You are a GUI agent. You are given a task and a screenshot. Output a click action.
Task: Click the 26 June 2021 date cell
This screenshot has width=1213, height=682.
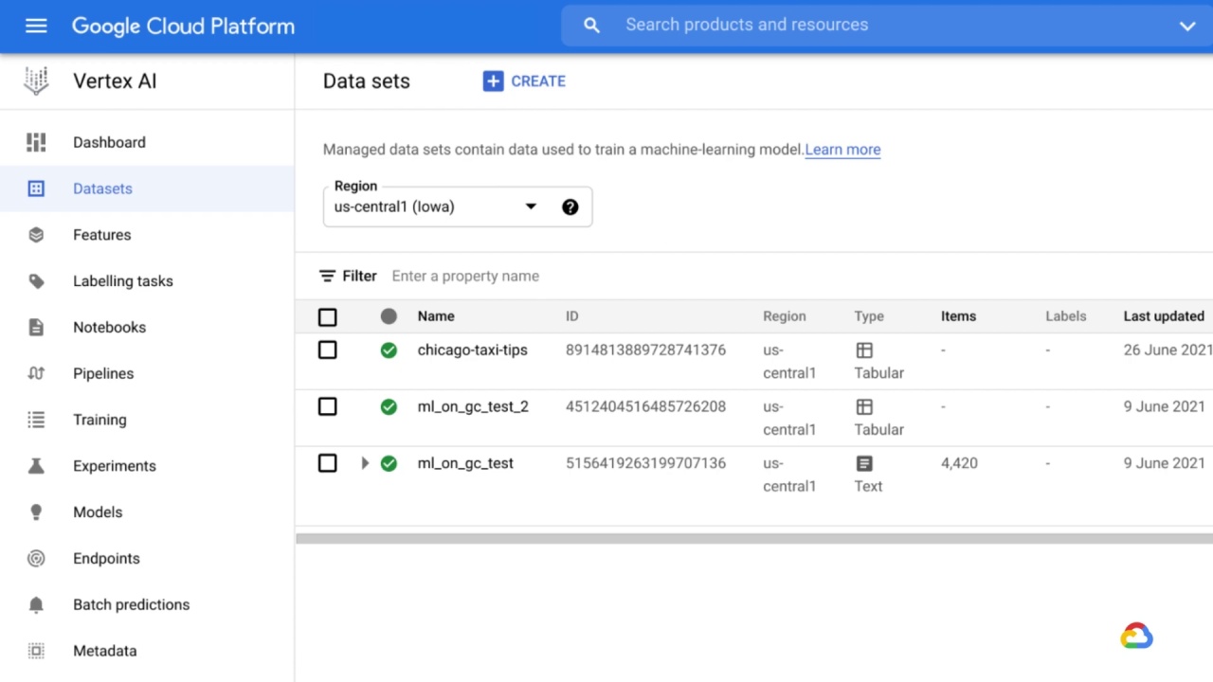point(1168,350)
